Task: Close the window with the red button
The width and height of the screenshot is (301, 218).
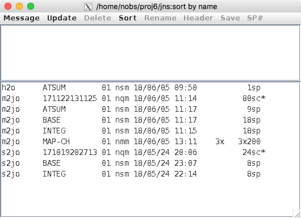Action: click(x=8, y=6)
